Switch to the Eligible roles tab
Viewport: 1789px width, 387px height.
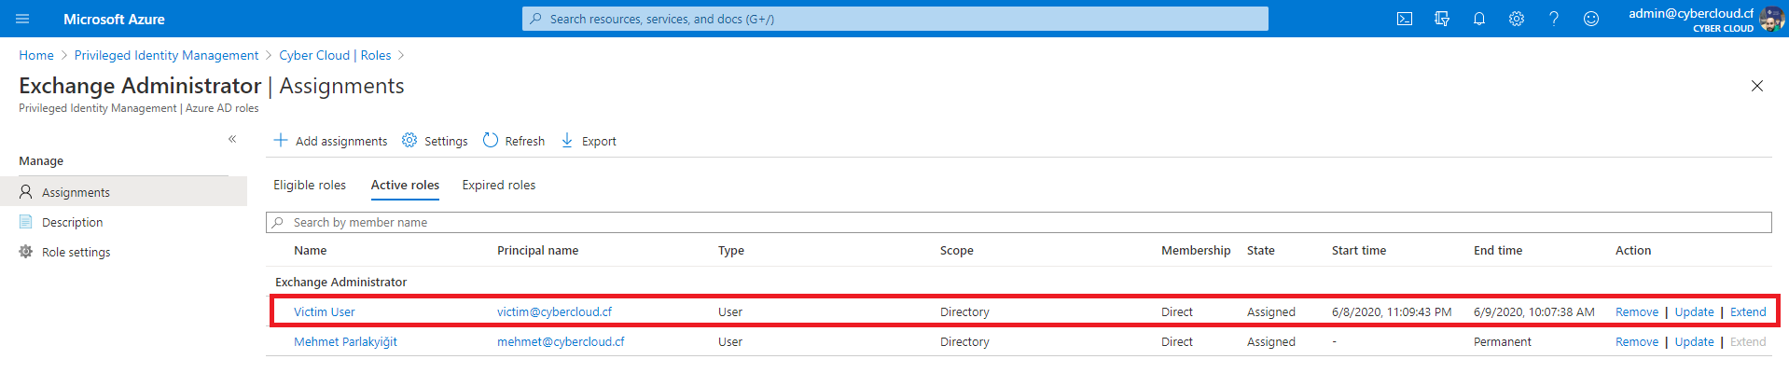tap(310, 185)
